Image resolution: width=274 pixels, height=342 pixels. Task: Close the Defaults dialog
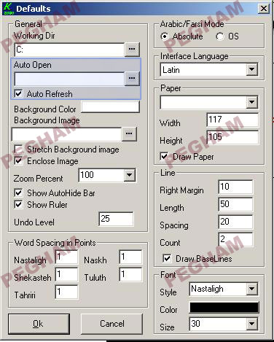click(264, 9)
